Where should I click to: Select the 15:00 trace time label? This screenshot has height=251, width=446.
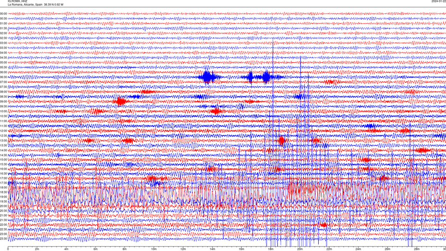[x=3, y=159]
